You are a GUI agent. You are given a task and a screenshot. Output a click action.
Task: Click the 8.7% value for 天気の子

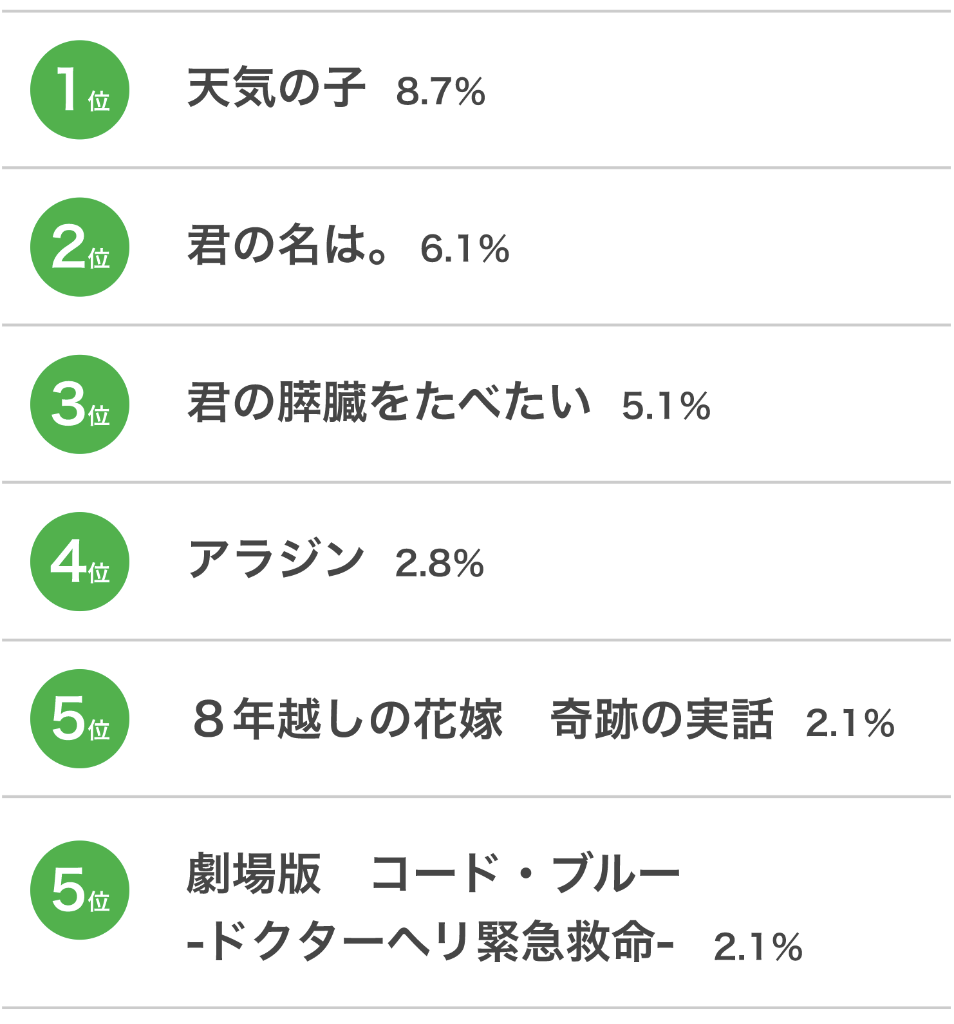[440, 91]
